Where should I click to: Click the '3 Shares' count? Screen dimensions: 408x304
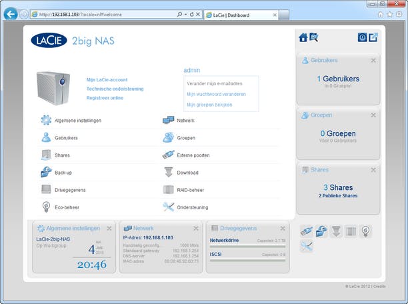tap(338, 187)
